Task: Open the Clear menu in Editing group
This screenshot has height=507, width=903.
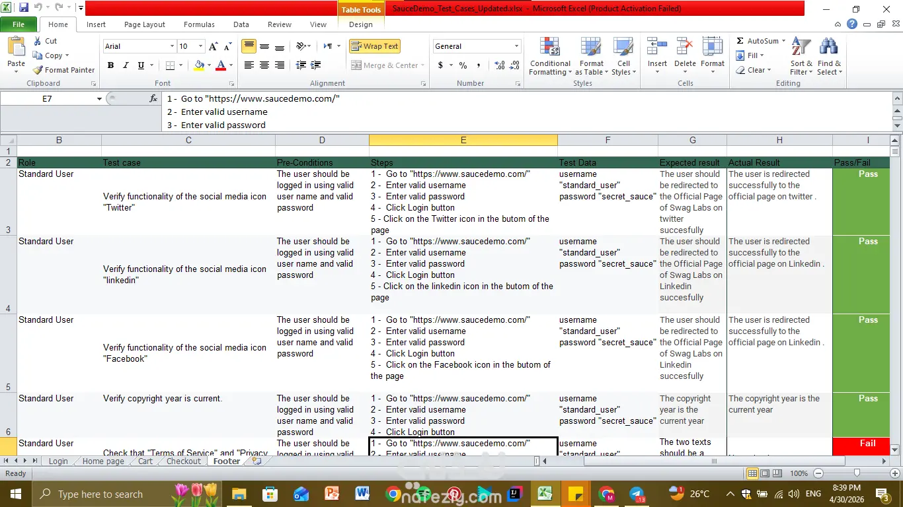Action: point(754,70)
